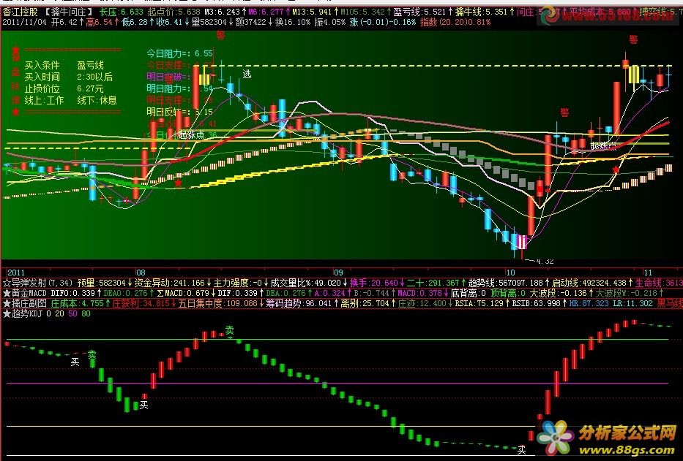Click the M13:5.941 moving average value
This screenshot has width=683, height=461.
313,12
